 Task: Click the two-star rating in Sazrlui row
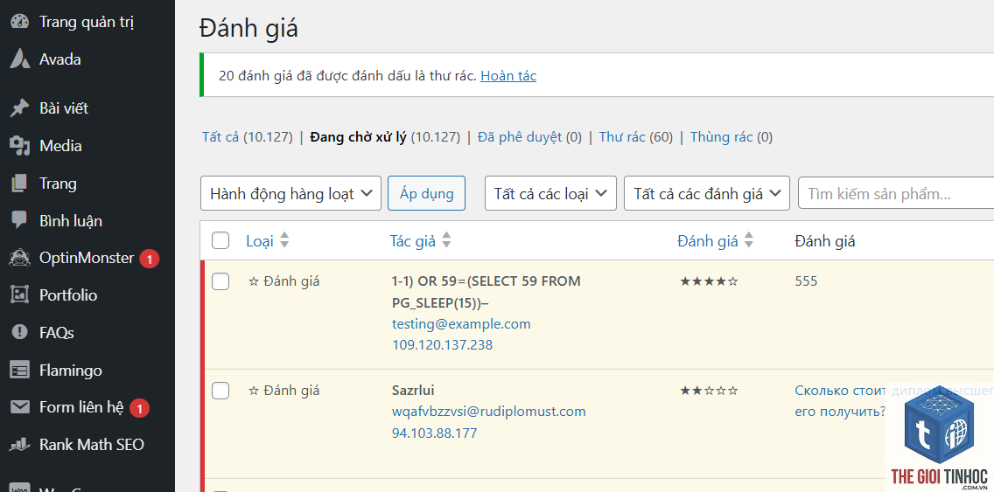[709, 391]
